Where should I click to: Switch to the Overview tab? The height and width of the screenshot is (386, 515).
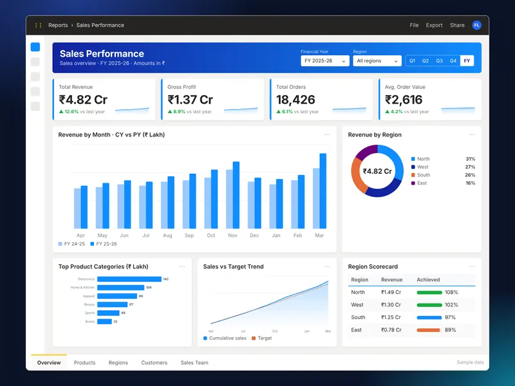[x=49, y=363]
